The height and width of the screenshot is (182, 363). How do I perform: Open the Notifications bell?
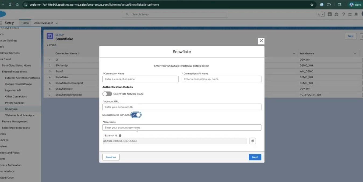click(x=356, y=14)
